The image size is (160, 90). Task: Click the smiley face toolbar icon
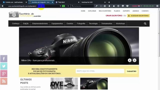[x=123, y=6]
